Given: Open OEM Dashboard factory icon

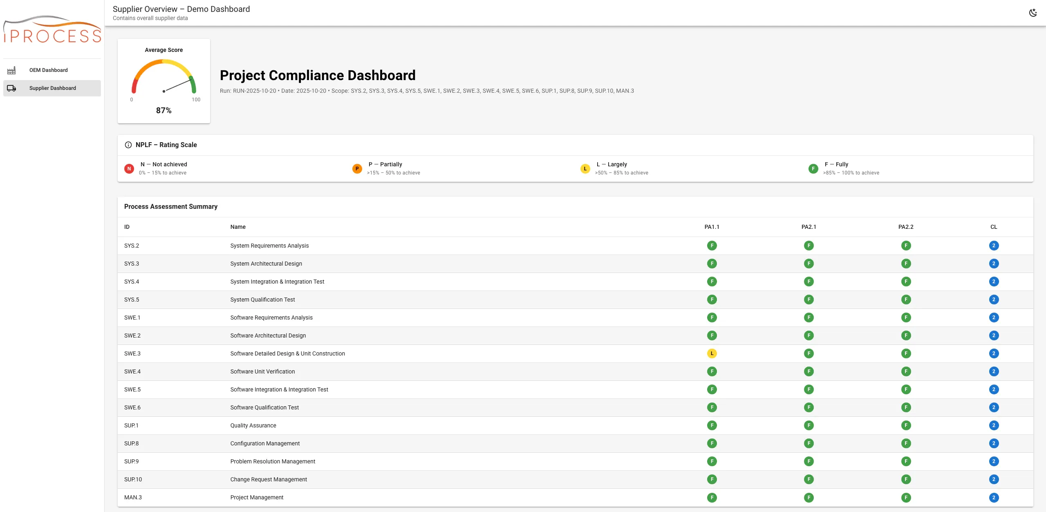Looking at the screenshot, I should pyautogui.click(x=11, y=70).
